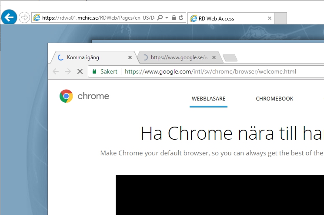Expand the IE address bar dropdown arrow

(x=167, y=18)
